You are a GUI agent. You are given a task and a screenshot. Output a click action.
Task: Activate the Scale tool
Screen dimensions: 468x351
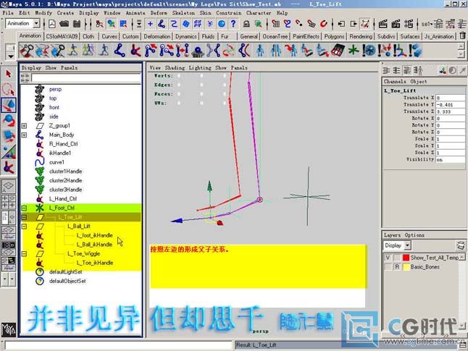[9, 135]
